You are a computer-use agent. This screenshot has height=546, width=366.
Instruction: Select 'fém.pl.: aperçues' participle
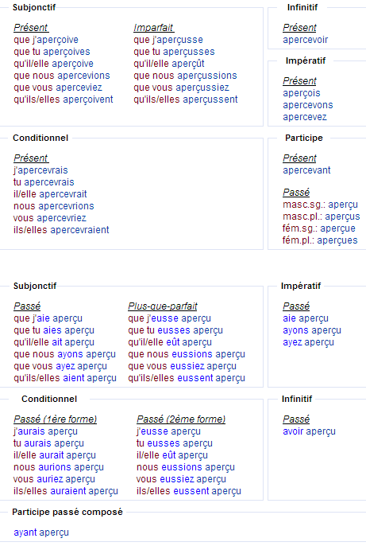[320, 240]
